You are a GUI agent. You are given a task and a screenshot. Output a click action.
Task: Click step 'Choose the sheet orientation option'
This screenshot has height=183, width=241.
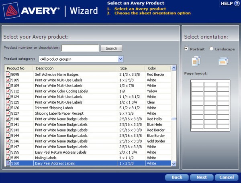[x=153, y=13]
